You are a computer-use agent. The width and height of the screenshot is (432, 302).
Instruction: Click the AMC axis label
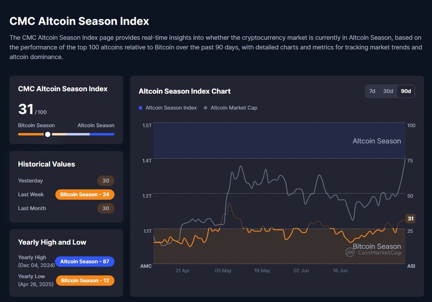146,266
